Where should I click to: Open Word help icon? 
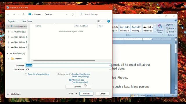(x=176, y=21)
